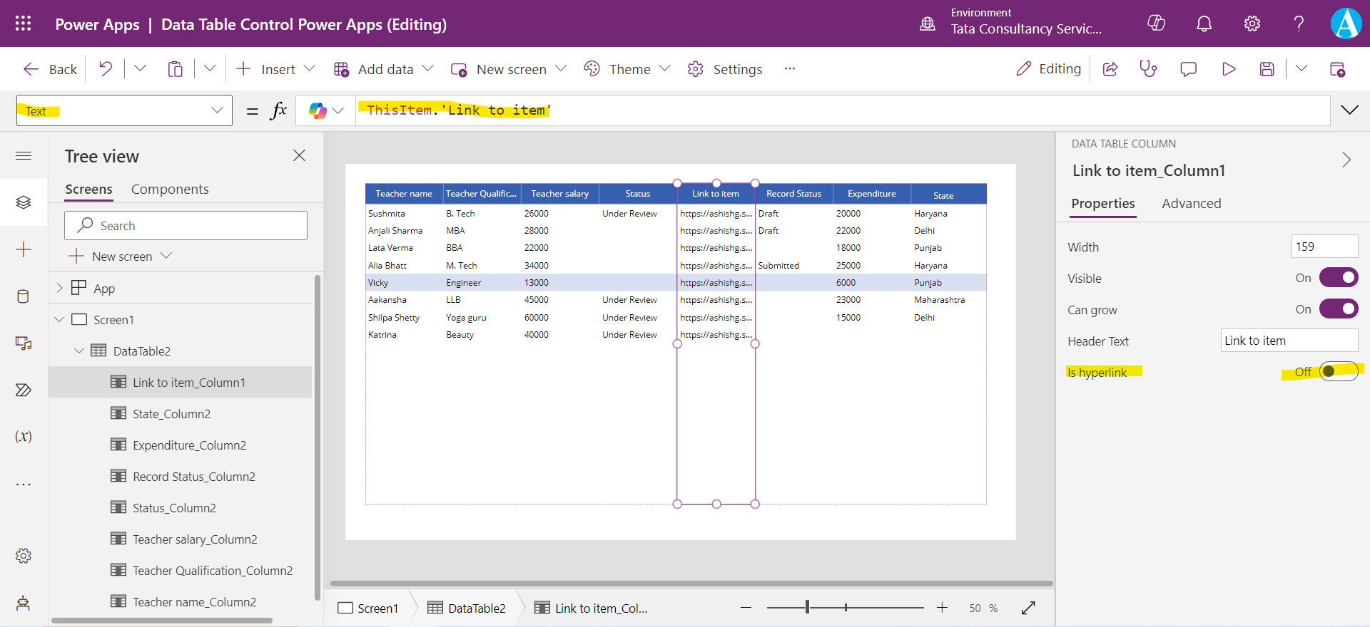1370x627 pixels.
Task: Open the Data pane in left sidebar
Action: pyautogui.click(x=23, y=296)
